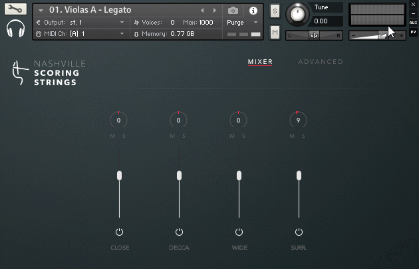The height and width of the screenshot is (269, 419).
Task: Solo the WIDE mic channel
Action: (243, 136)
